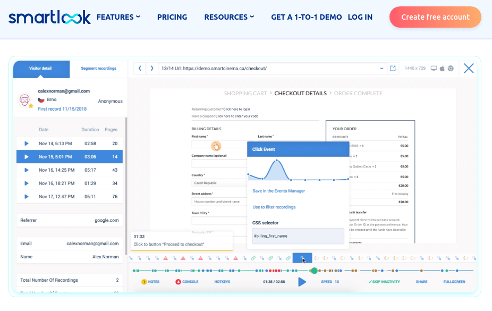492x311 pixels.
Task: Click the green timeline playhead
Action: click(313, 271)
